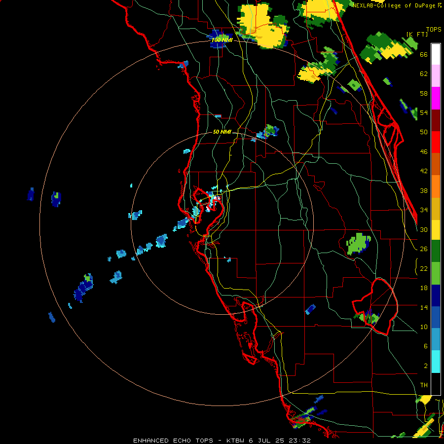Click the 10 legend value
Viewport: 444px width, 444px height.
424,327
